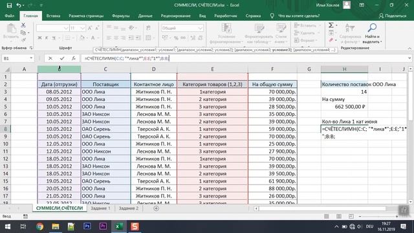Click the Windows Start button
The image size is (414, 233).
point(8,227)
